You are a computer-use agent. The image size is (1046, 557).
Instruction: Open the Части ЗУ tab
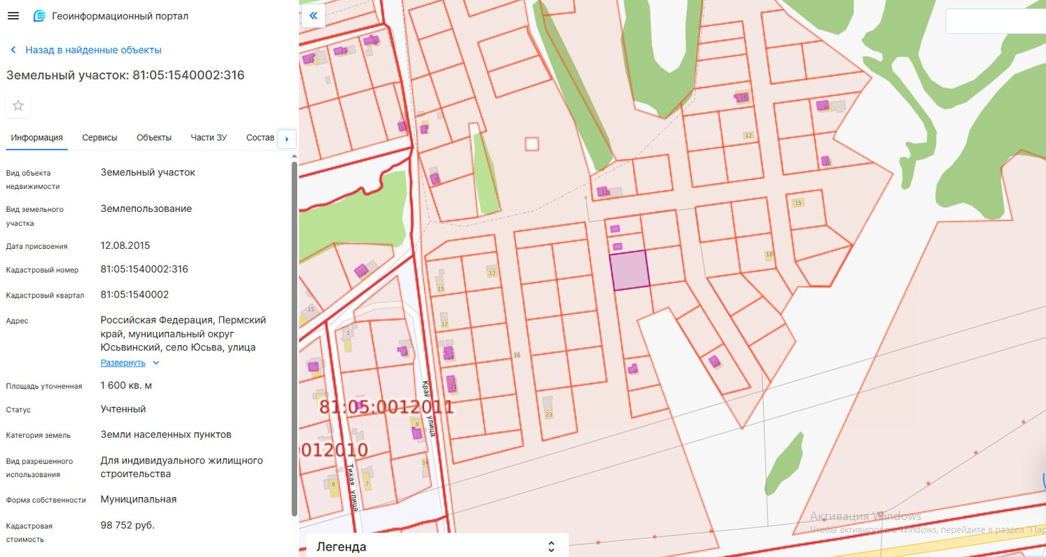click(209, 137)
